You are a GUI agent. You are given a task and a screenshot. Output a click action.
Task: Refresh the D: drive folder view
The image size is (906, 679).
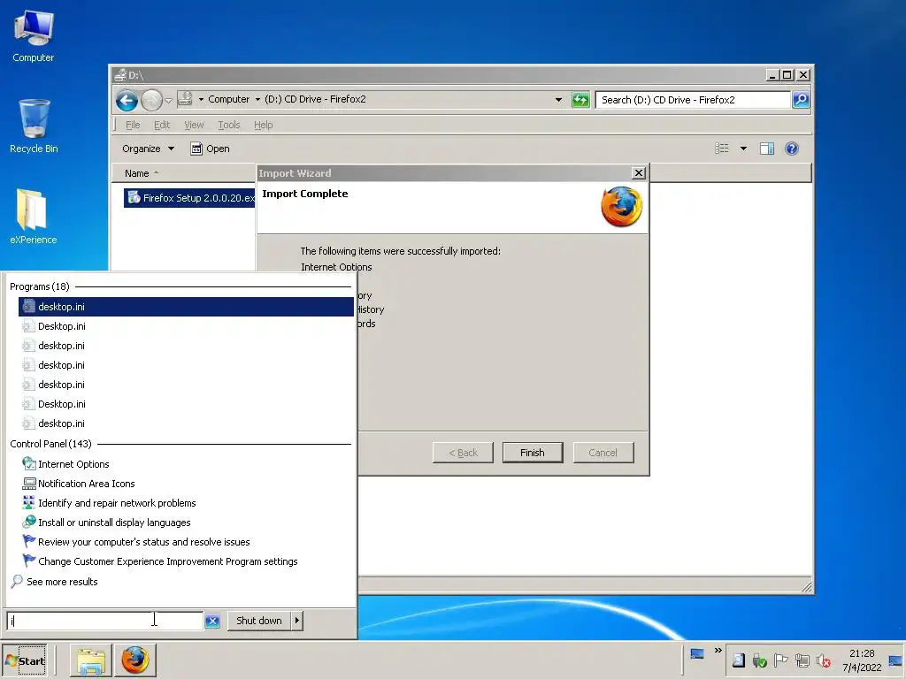click(x=580, y=100)
